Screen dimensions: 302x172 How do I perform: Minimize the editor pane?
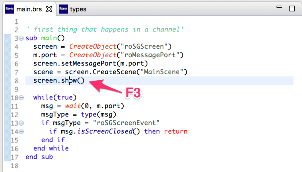tap(279, 7)
